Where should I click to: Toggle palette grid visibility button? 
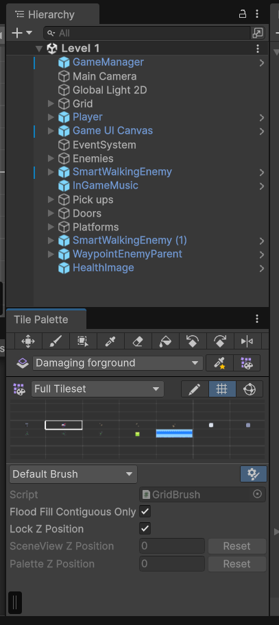(x=222, y=389)
